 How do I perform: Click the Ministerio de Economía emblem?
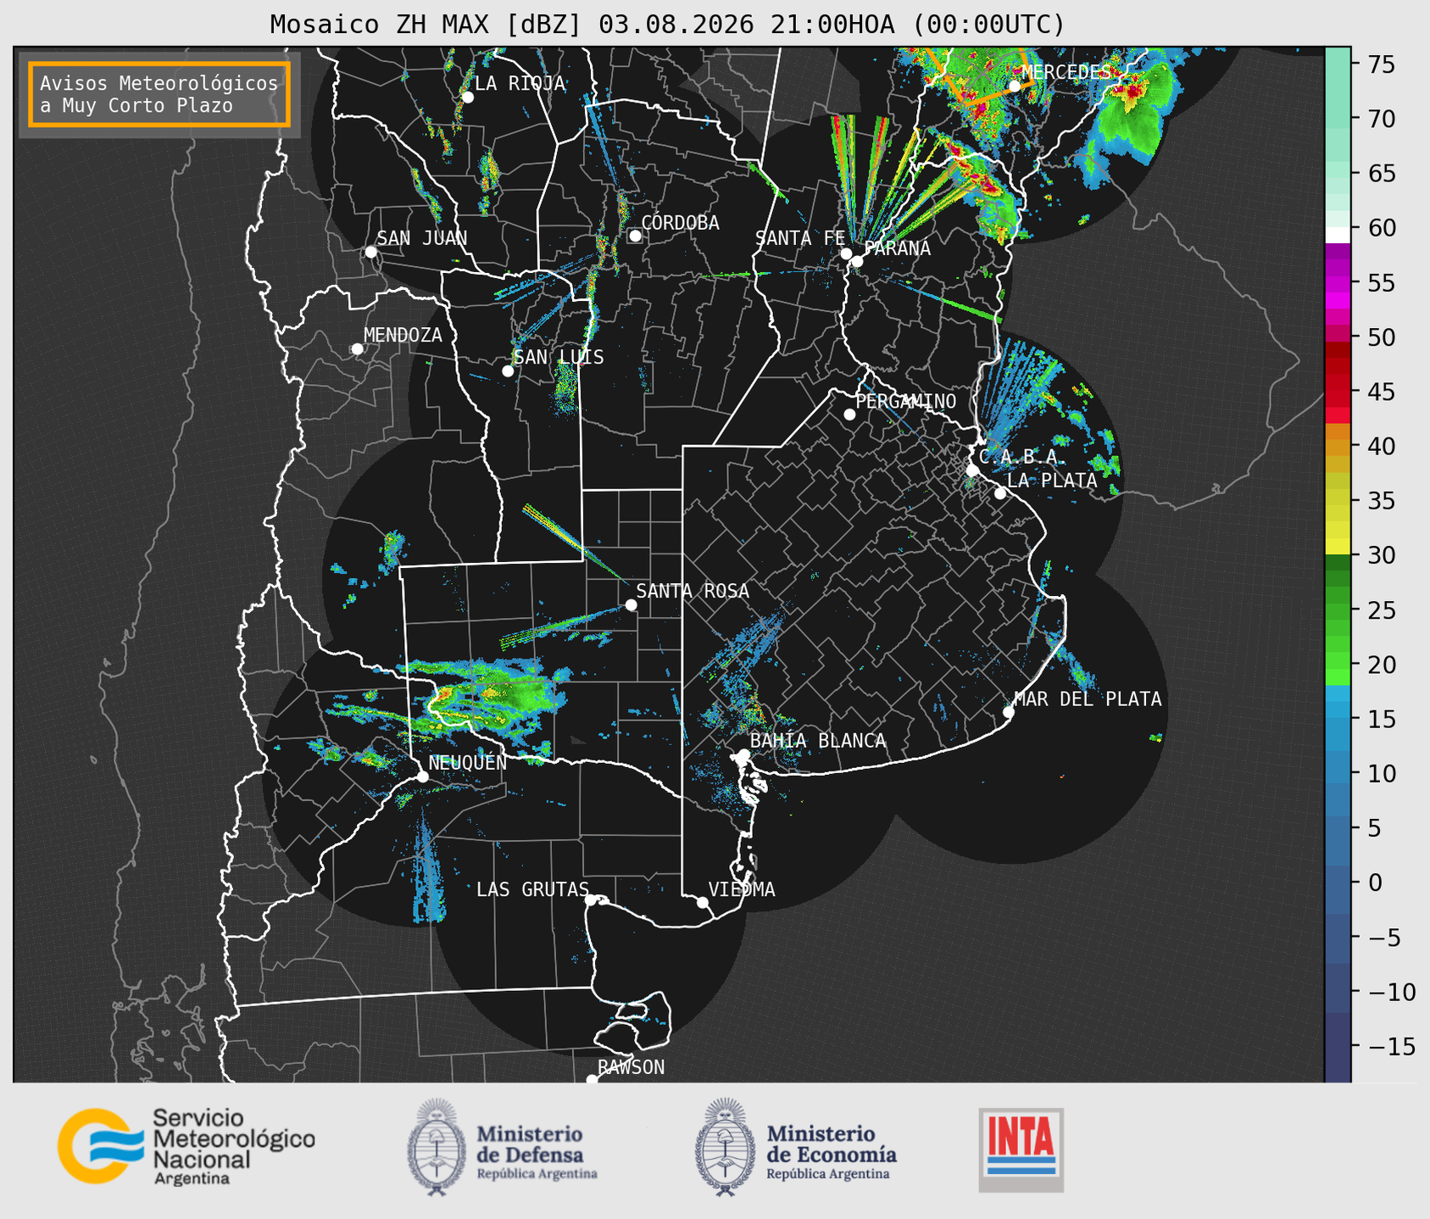point(724,1147)
